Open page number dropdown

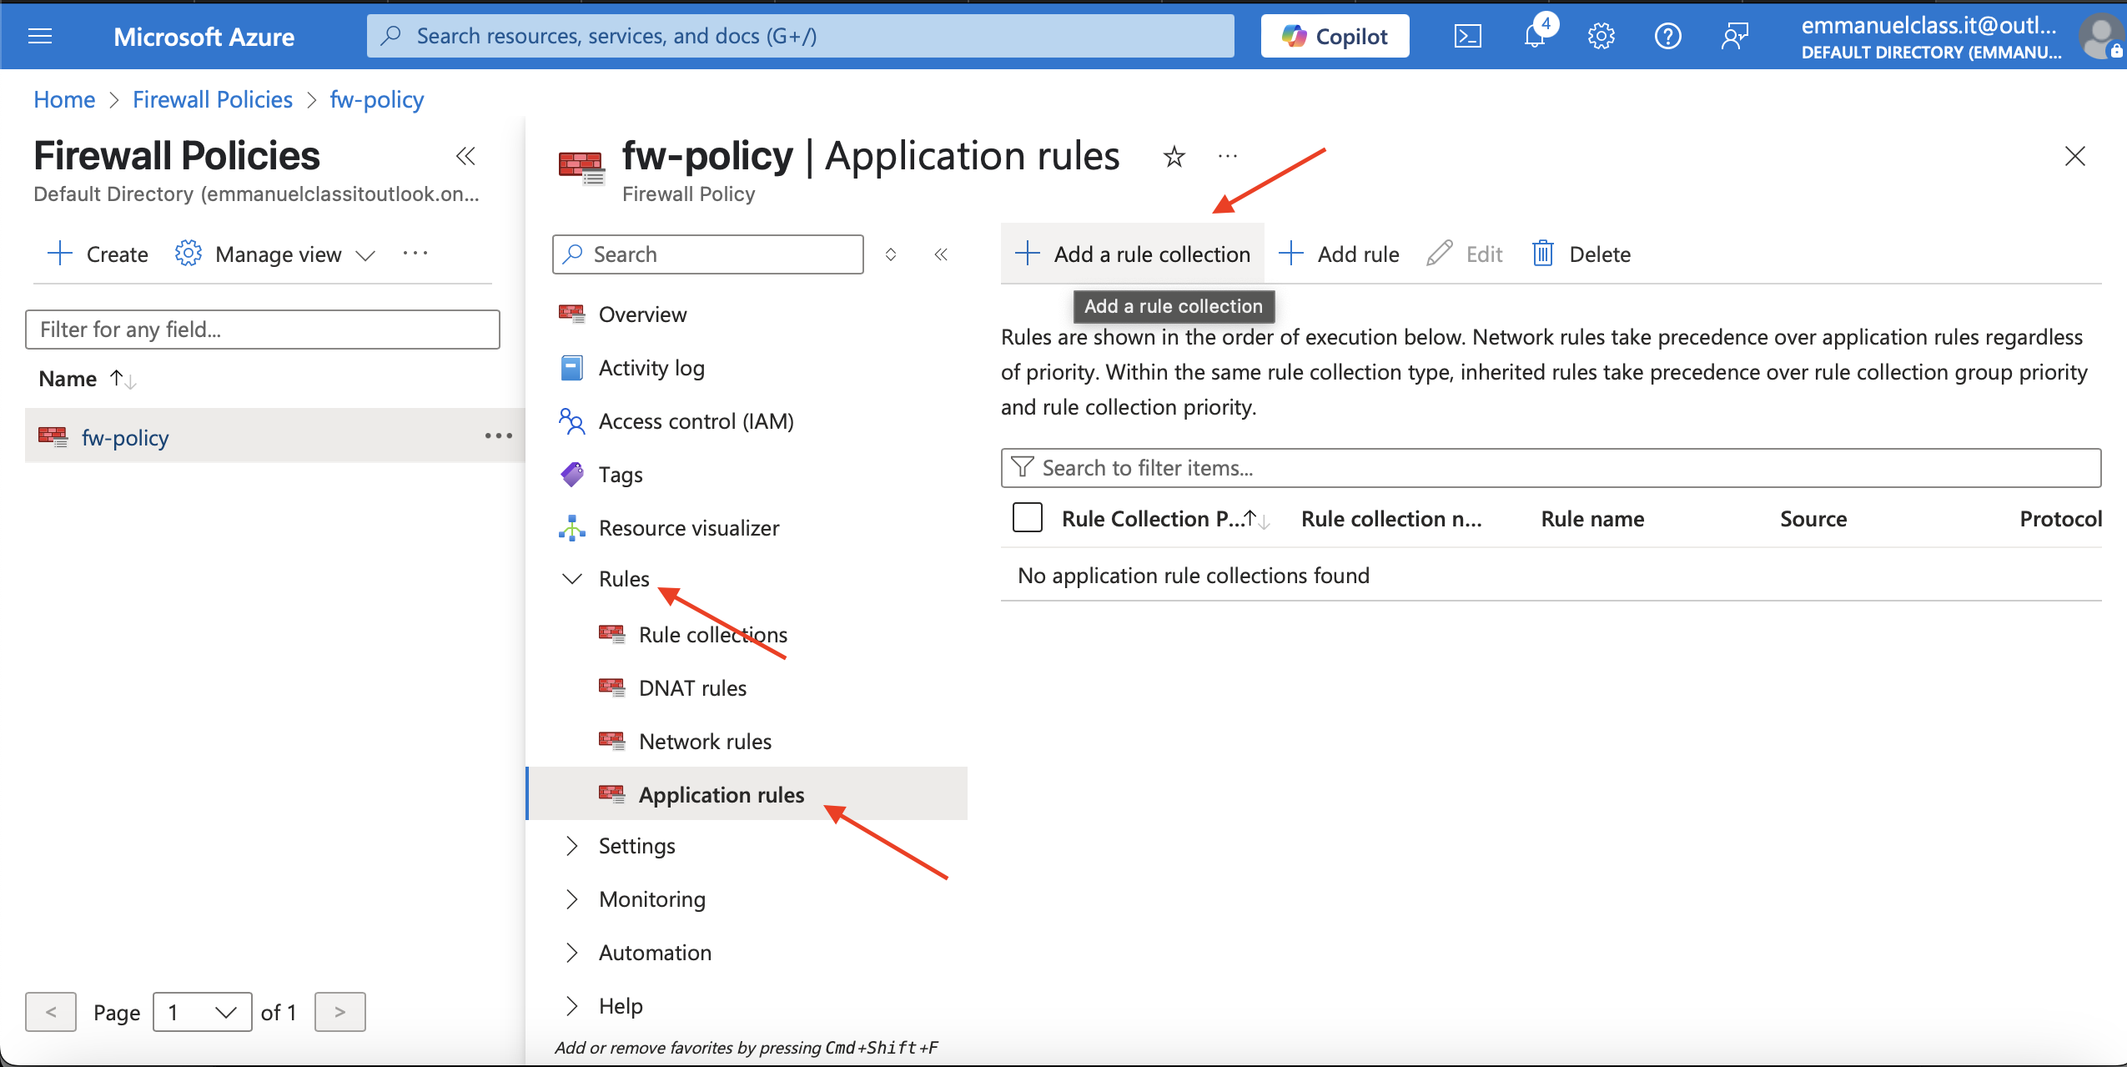click(203, 1012)
